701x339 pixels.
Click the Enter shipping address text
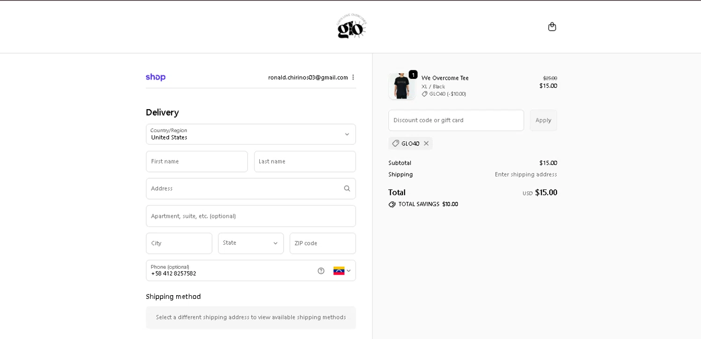coord(526,174)
